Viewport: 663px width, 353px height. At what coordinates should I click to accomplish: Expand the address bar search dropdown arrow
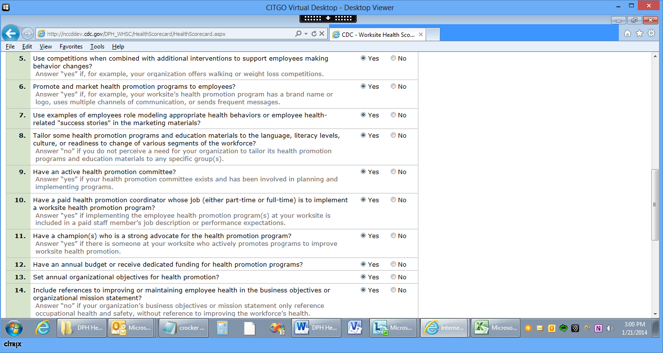click(x=306, y=34)
